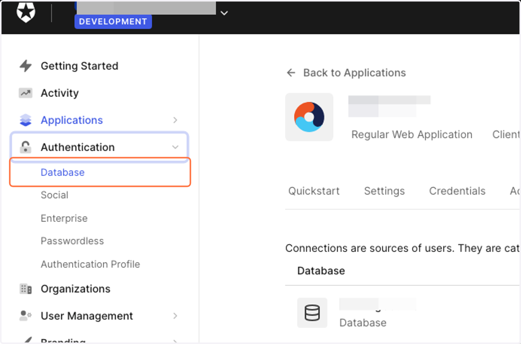
Task: Click the Auth0 shield logo
Action: pos(26,12)
